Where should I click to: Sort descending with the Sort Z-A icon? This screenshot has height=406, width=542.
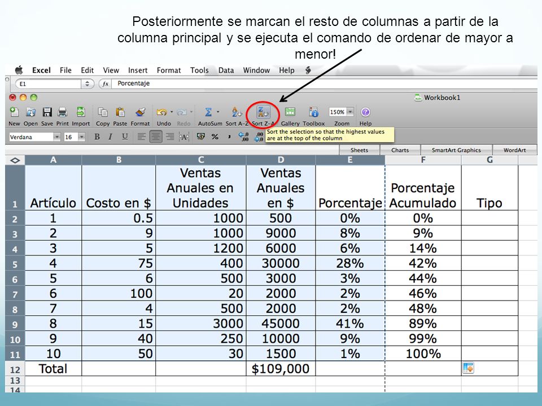pos(263,112)
